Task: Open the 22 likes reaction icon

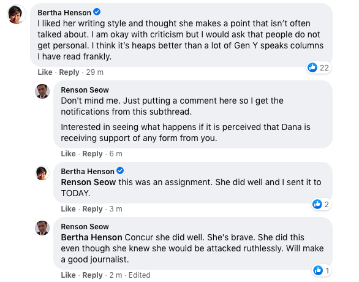Action: 312,67
